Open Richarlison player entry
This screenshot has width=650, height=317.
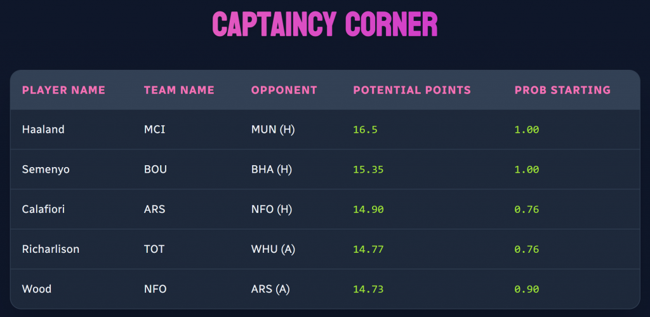(x=51, y=249)
